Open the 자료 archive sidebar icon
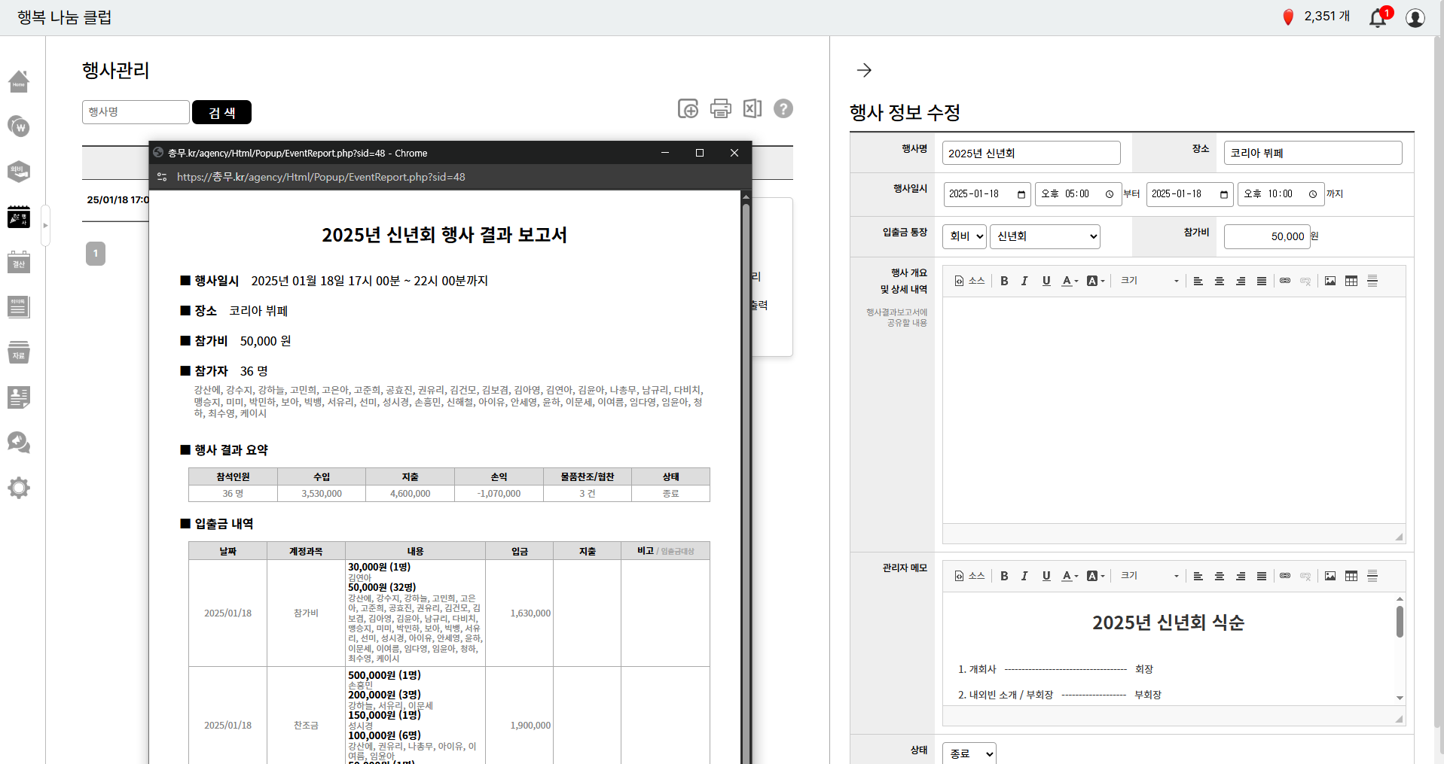The width and height of the screenshot is (1444, 764). click(19, 353)
